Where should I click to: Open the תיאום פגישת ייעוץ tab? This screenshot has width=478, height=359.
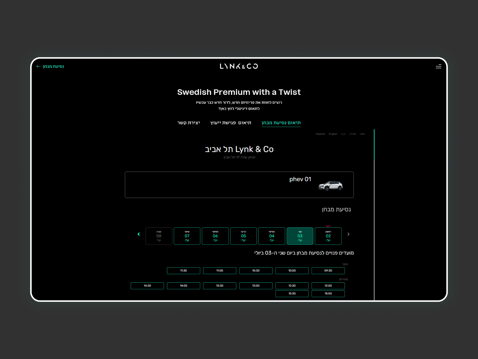231,123
